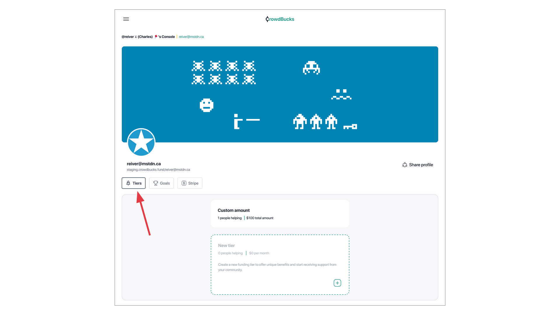Open the staging.crowdbucks.fund profile URL
This screenshot has width=560, height=315.
click(x=158, y=170)
